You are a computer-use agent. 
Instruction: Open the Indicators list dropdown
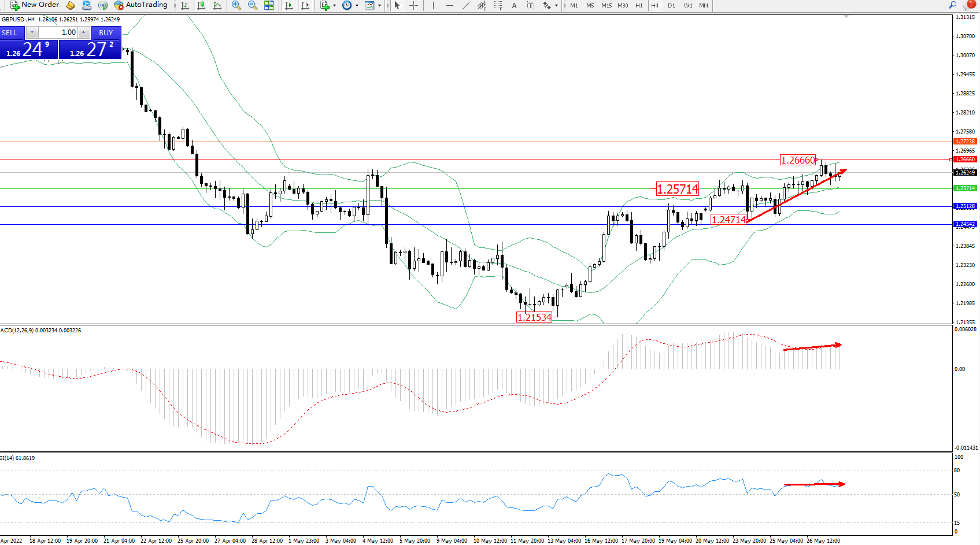click(334, 5)
